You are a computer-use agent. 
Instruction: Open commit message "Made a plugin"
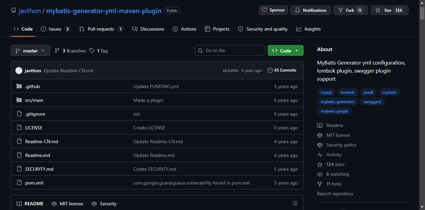click(x=148, y=100)
